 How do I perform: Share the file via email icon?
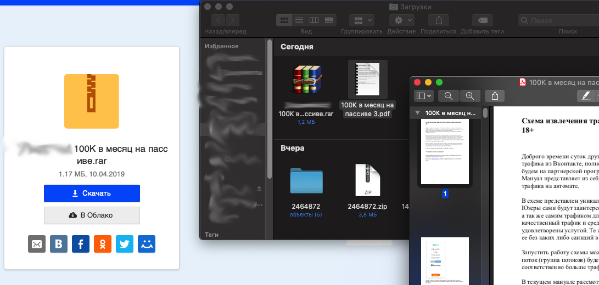click(37, 244)
